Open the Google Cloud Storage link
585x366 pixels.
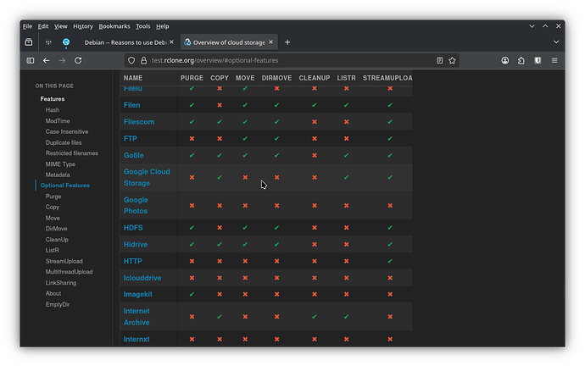[147, 177]
